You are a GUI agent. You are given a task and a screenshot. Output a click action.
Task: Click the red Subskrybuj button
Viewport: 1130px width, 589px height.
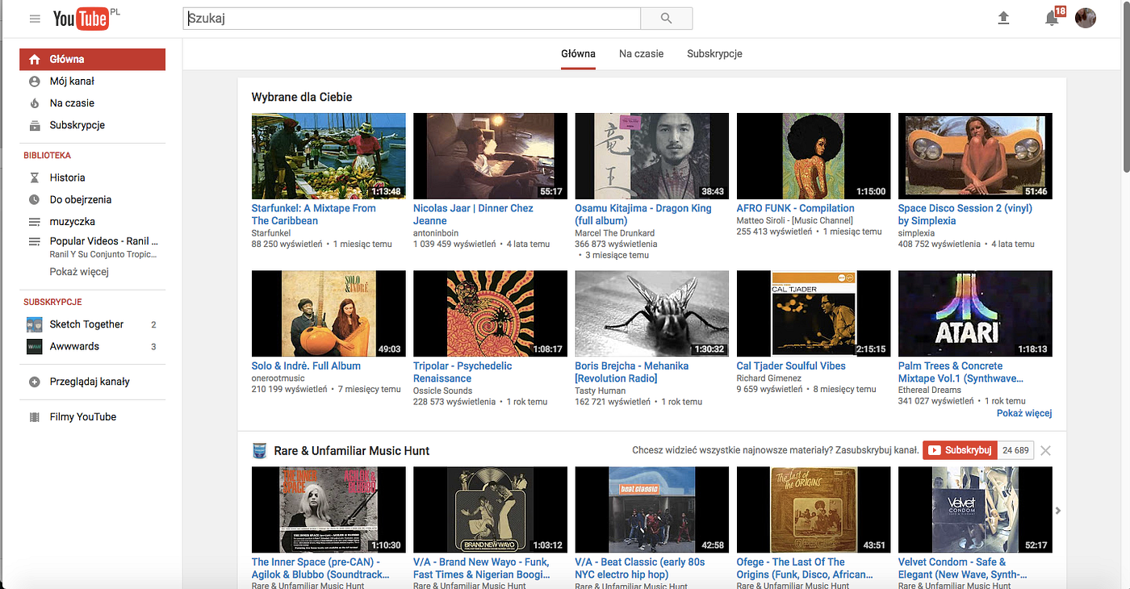(x=960, y=450)
